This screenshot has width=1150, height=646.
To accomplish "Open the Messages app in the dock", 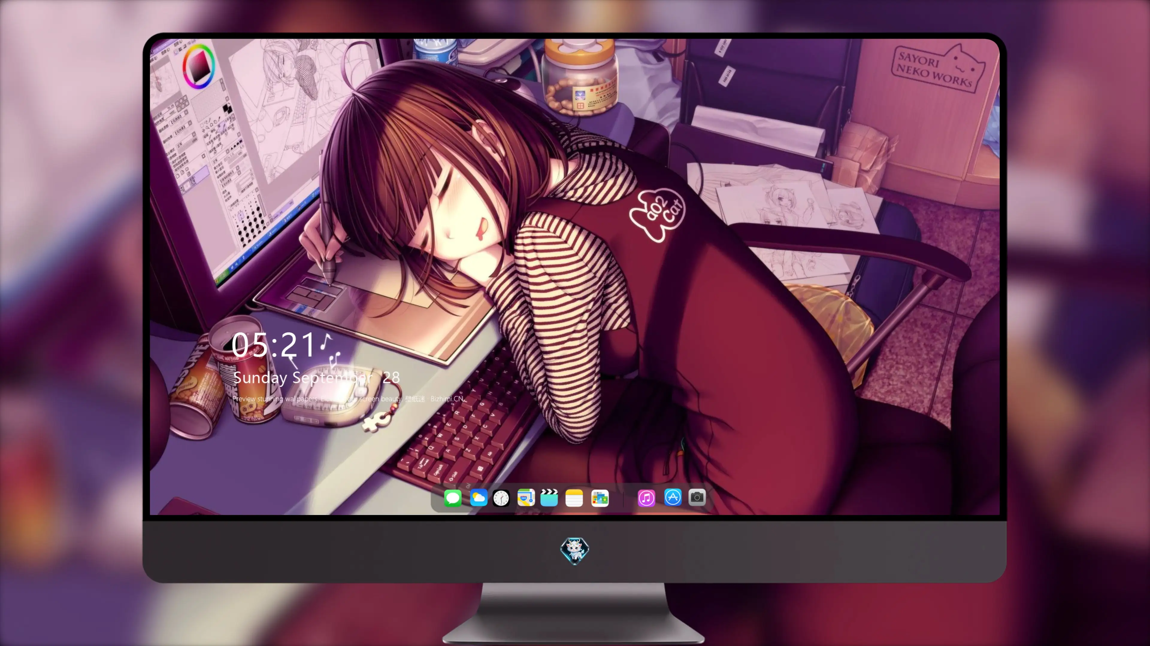I will (x=453, y=498).
